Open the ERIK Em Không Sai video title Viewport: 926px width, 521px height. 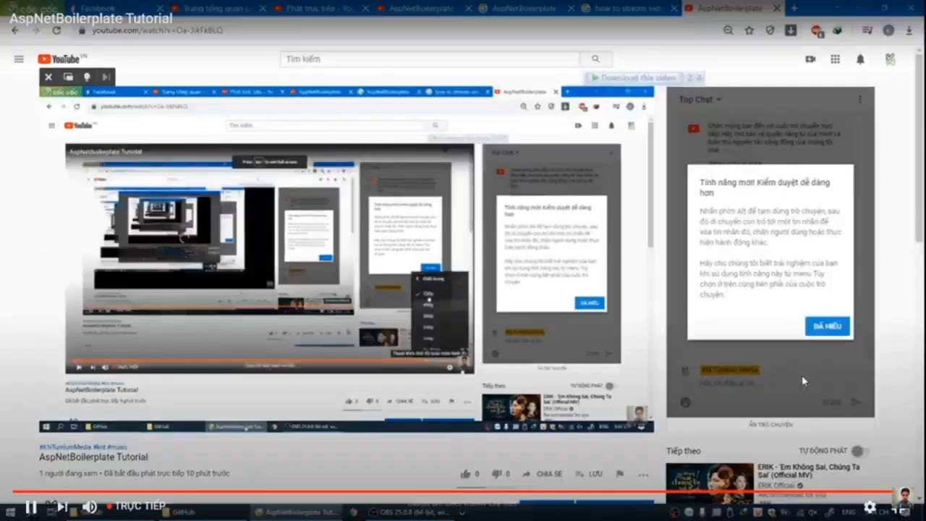[808, 471]
